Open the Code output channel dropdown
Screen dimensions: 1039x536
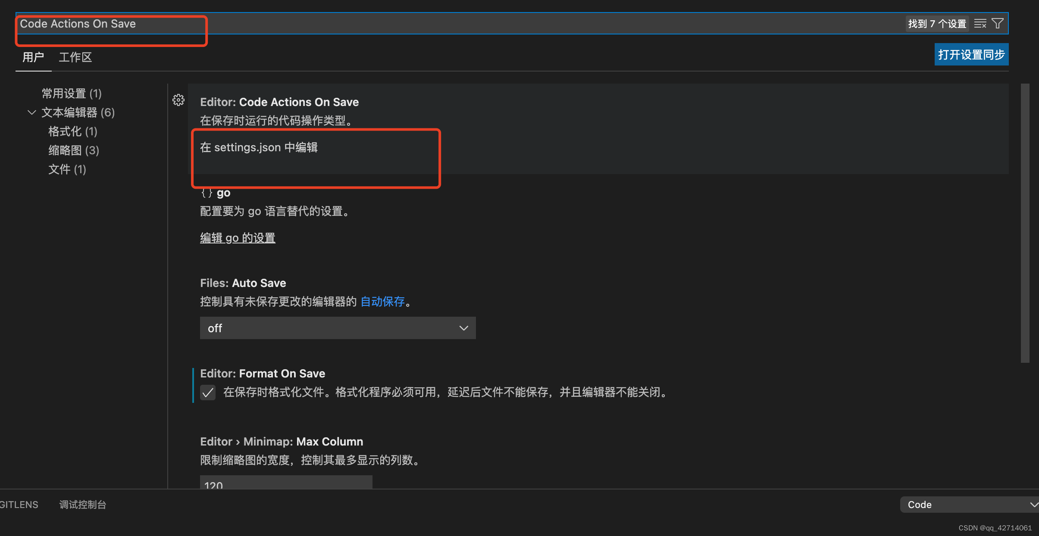click(x=969, y=505)
